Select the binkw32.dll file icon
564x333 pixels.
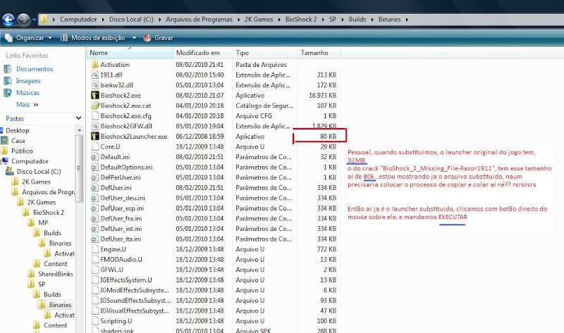click(95, 85)
